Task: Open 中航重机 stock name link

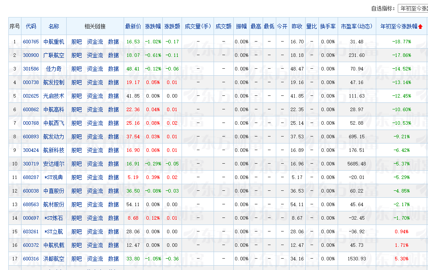Action: coord(54,42)
